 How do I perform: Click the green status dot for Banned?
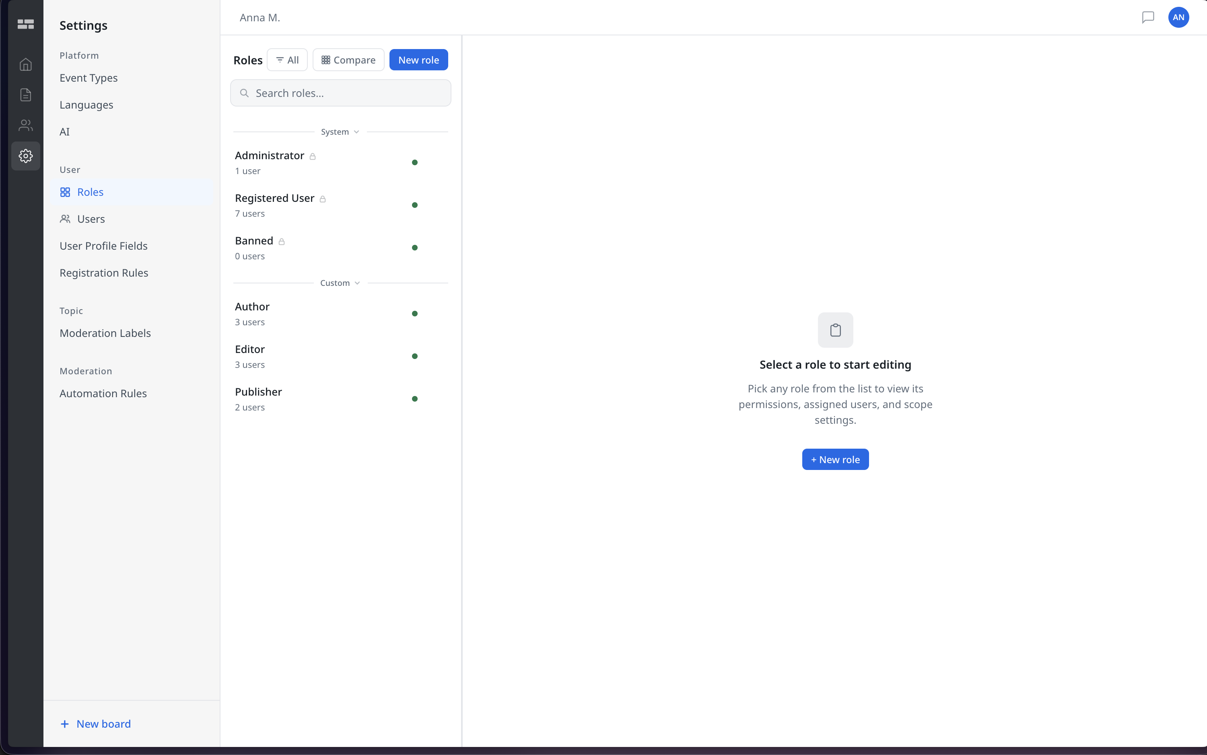tap(415, 248)
